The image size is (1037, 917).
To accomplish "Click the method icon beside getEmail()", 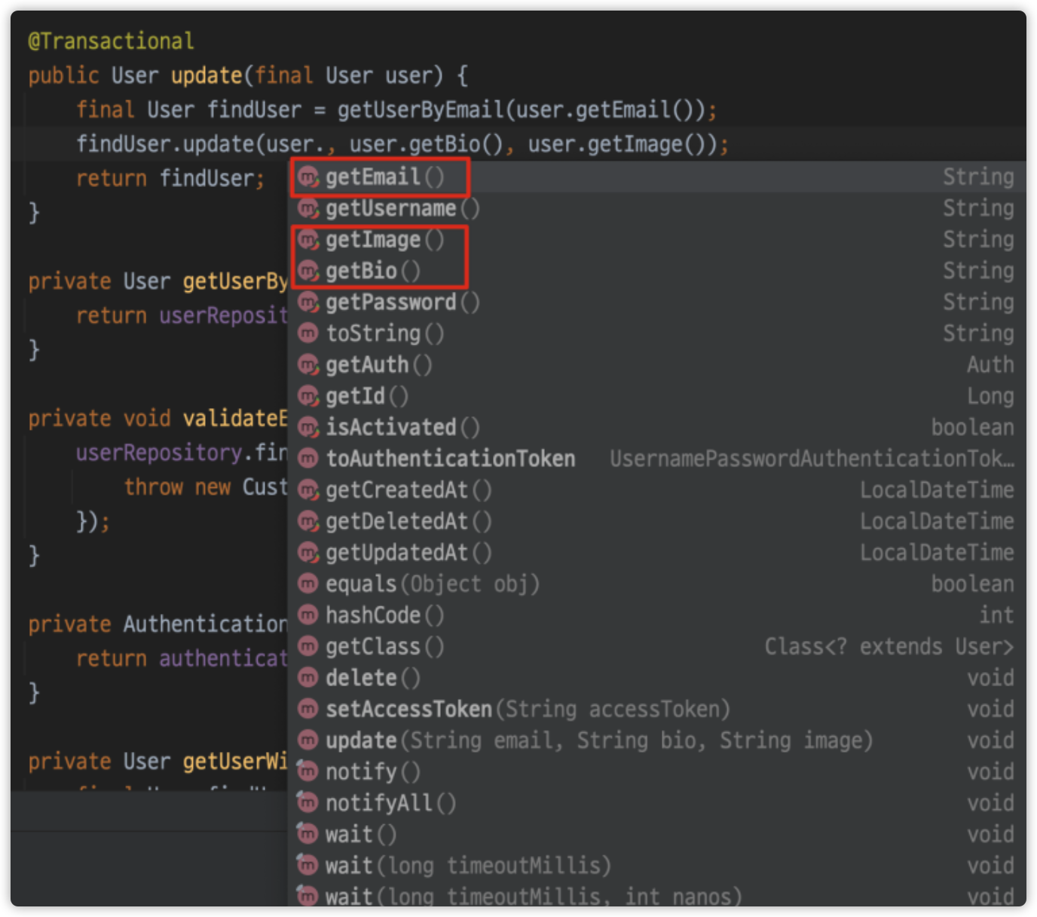I will click(308, 177).
